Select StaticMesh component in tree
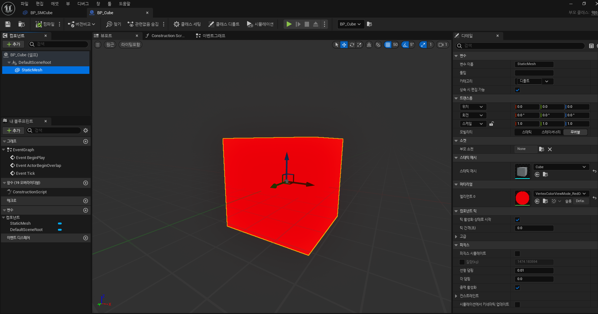This screenshot has width=598, height=314. pyautogui.click(x=32, y=70)
